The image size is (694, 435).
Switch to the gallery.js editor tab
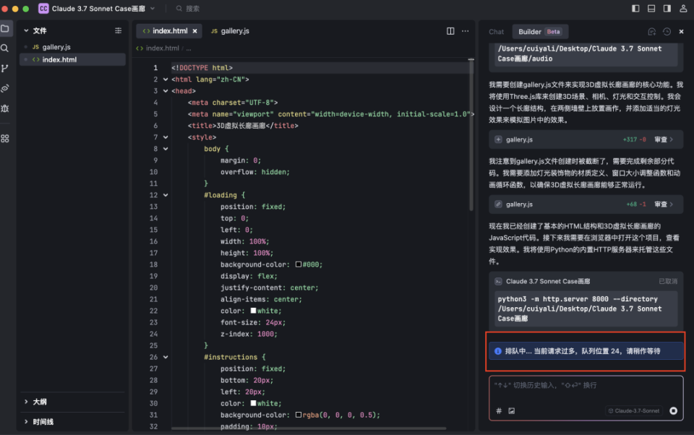230,31
